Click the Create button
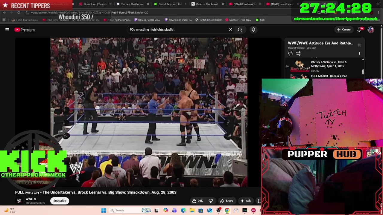383x215 pixels. pos(344,30)
